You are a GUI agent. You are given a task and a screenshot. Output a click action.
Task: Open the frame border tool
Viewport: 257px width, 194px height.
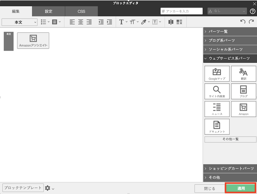click(x=156, y=22)
